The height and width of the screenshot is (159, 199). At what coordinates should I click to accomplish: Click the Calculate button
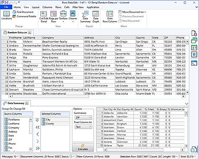pyautogui.click(x=83, y=147)
